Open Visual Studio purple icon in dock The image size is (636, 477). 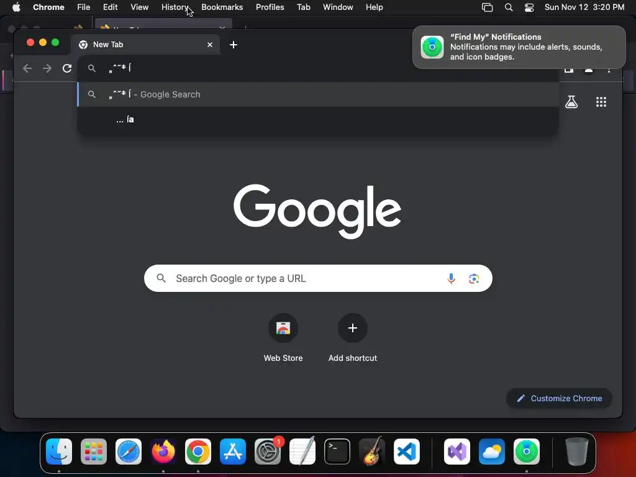[457, 452]
